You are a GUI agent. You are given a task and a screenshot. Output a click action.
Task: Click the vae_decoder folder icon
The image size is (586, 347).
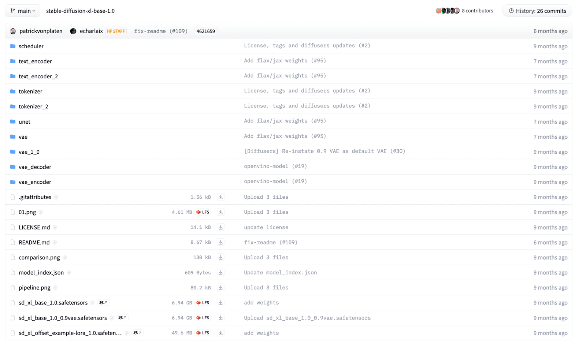point(13,167)
